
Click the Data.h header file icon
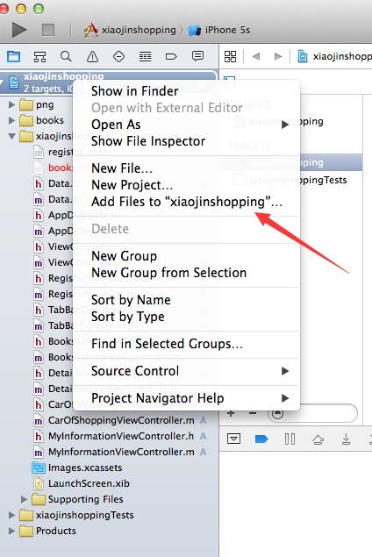(x=39, y=183)
